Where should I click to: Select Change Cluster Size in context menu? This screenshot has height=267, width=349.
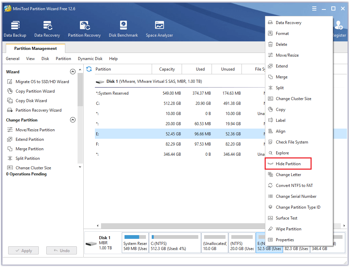tap(299, 99)
